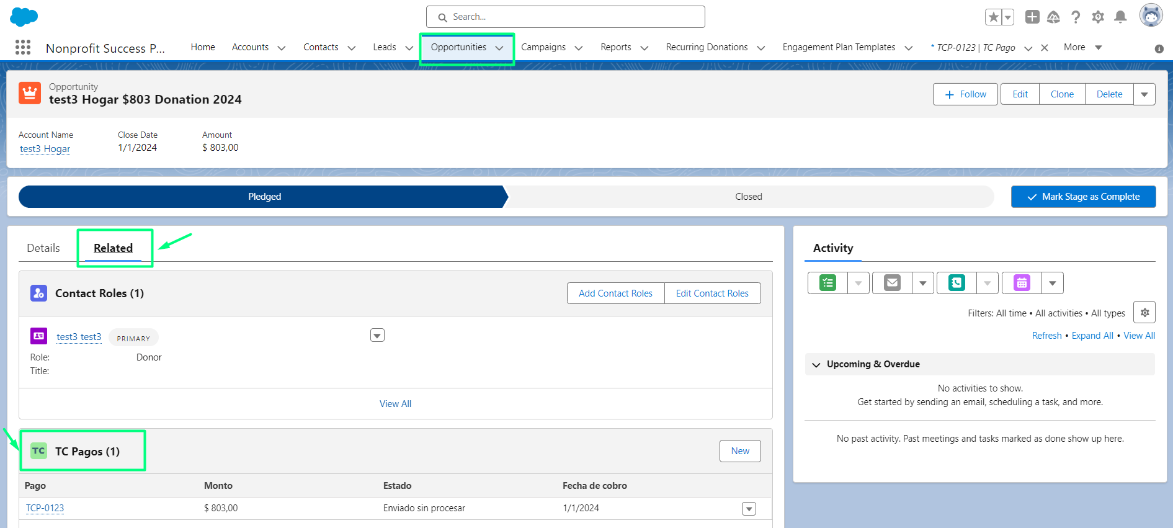Open the user profile avatar
The width and height of the screenshot is (1173, 528).
(x=1151, y=16)
